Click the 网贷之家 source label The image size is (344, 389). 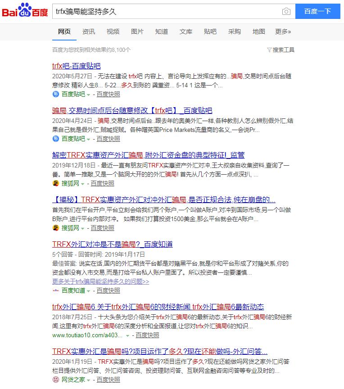[73, 380]
